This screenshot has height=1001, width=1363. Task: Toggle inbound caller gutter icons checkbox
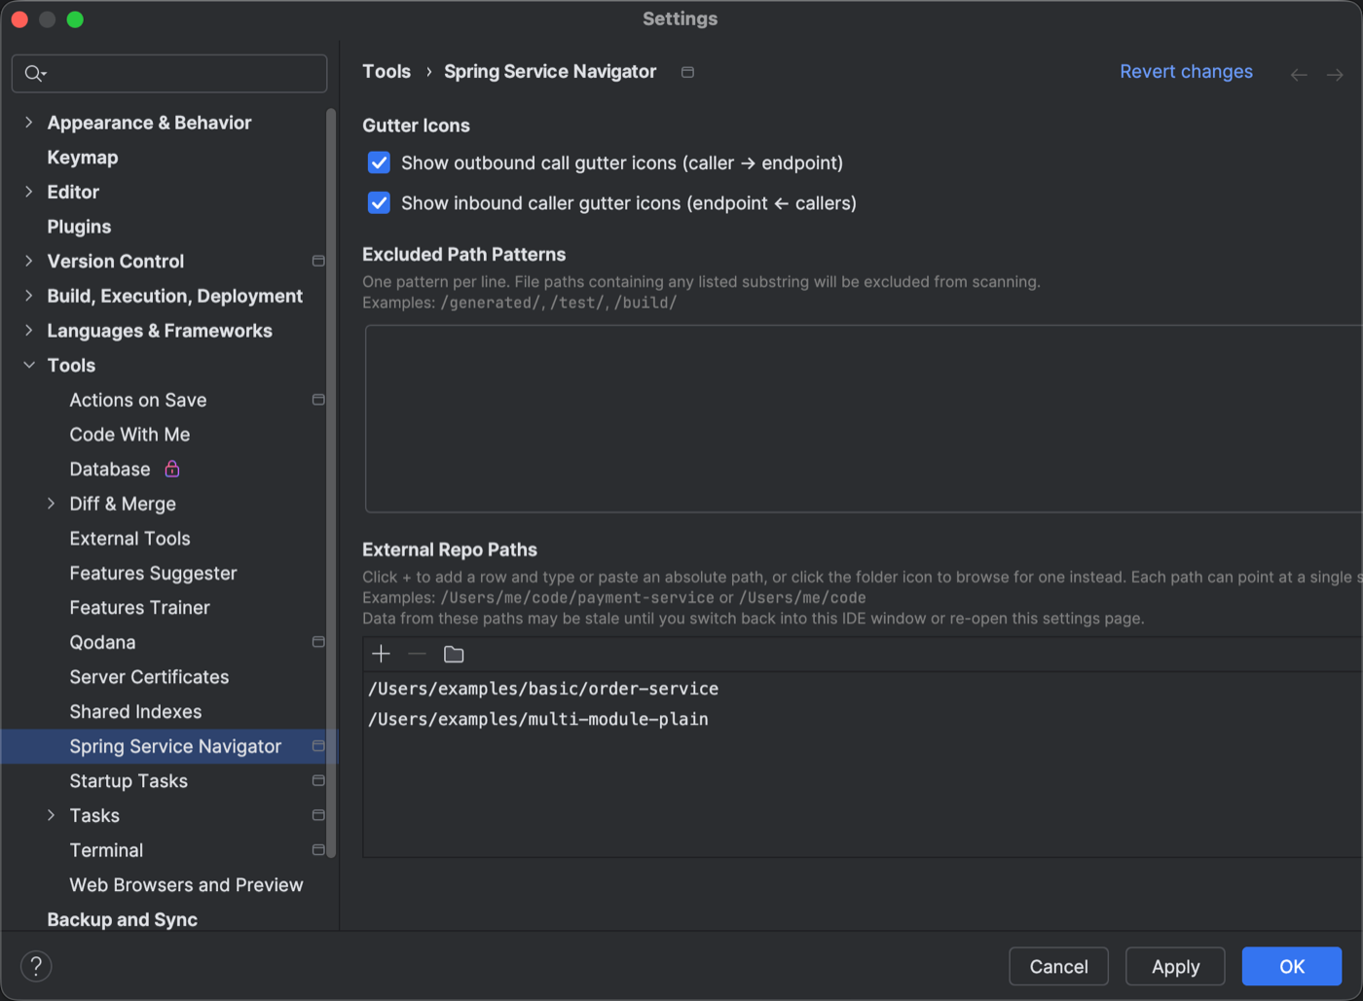pyautogui.click(x=379, y=202)
